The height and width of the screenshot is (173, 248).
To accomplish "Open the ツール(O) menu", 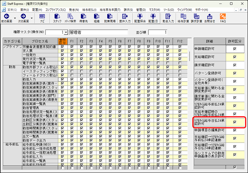I will pos(169,10).
